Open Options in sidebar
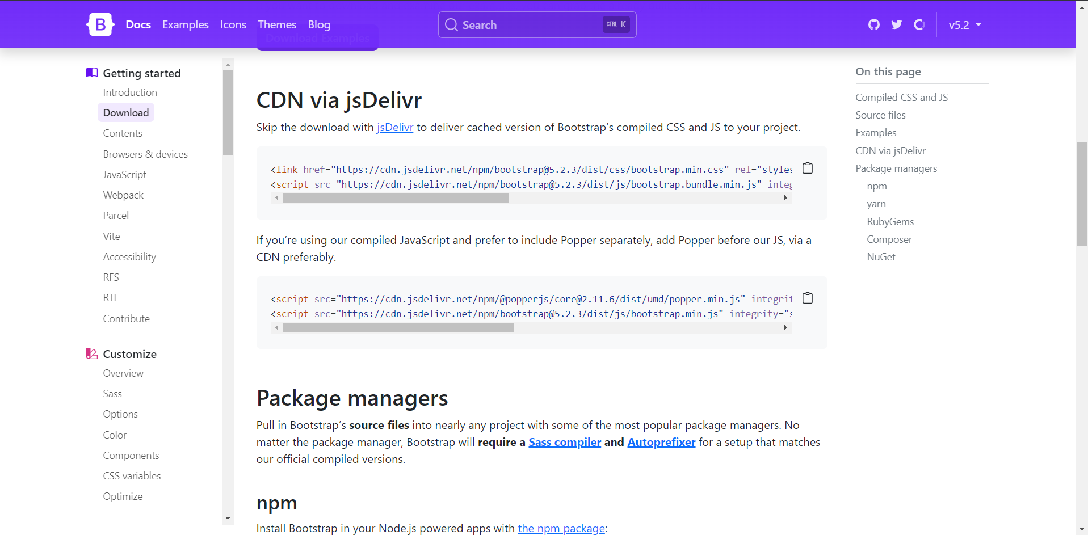The height and width of the screenshot is (535, 1088). coord(120,414)
